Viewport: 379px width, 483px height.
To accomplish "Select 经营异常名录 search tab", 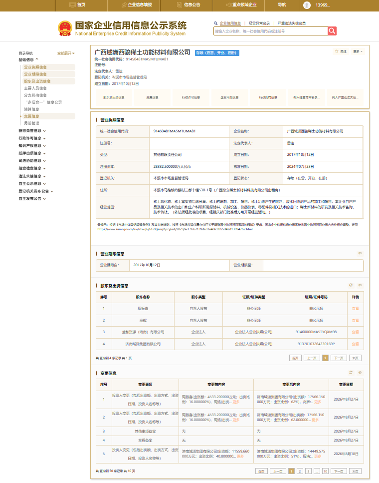I will coord(259,23).
